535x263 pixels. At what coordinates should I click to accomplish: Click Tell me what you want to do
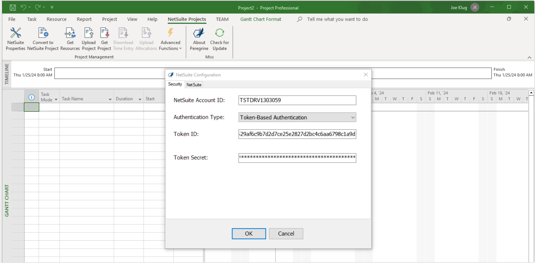click(x=337, y=19)
